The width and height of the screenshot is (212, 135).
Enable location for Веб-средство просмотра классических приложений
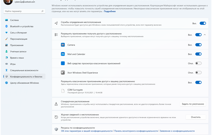[x=198, y=63]
